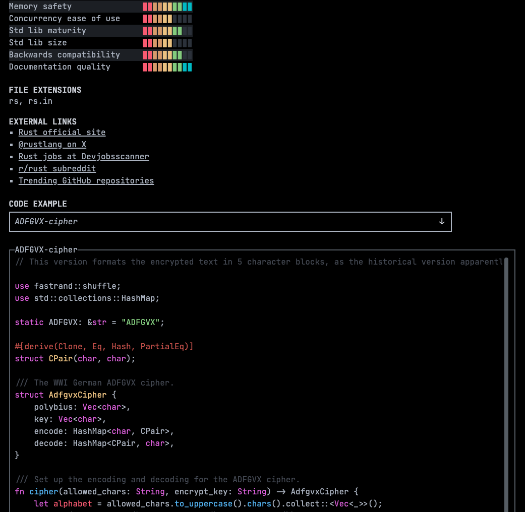Click the Std lib maturity rating bar
This screenshot has height=512, width=525.
coord(167,31)
